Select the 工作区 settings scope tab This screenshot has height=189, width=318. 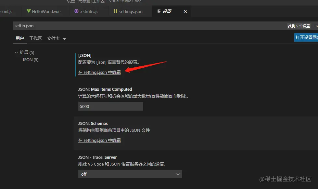(35, 38)
